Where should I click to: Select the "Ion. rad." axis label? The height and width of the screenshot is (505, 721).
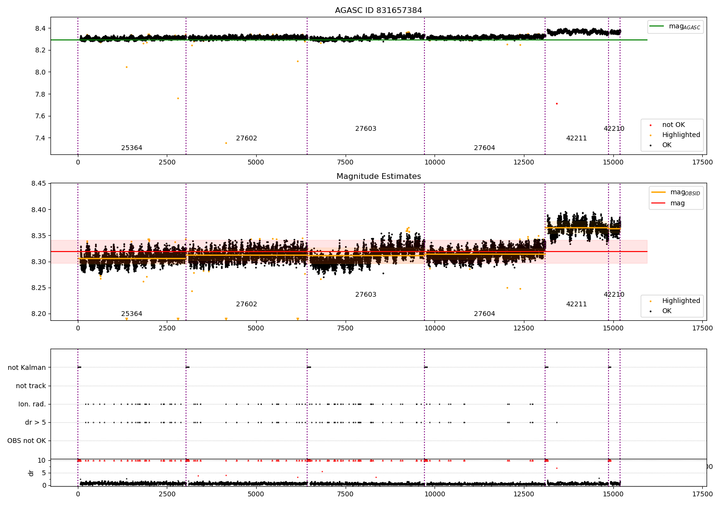pos(32,404)
